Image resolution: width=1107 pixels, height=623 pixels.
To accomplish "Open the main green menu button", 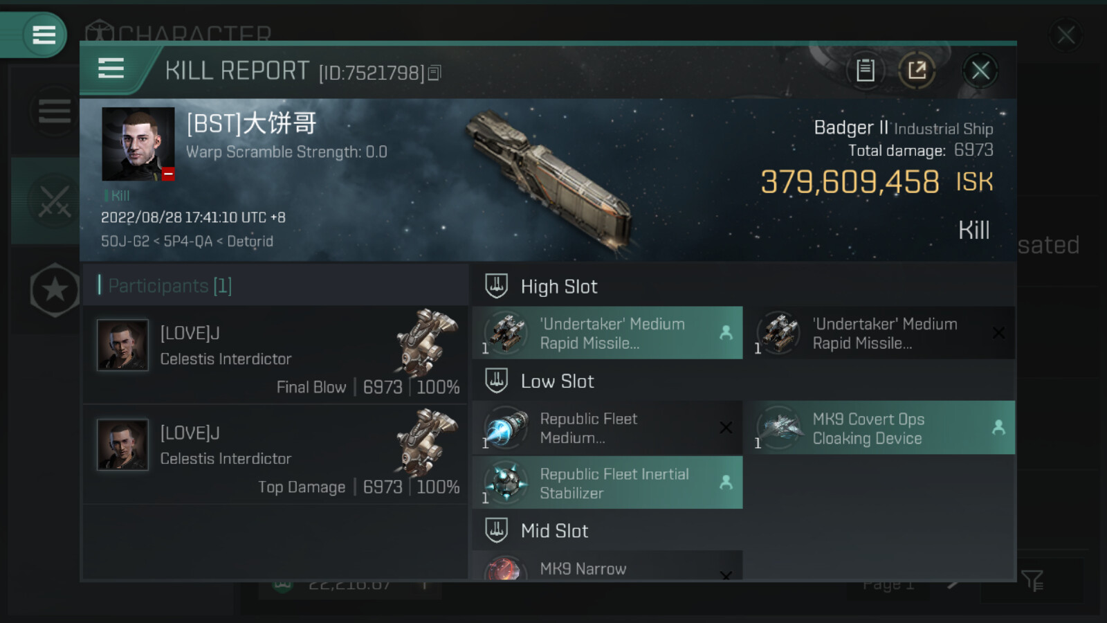I will tap(44, 35).
